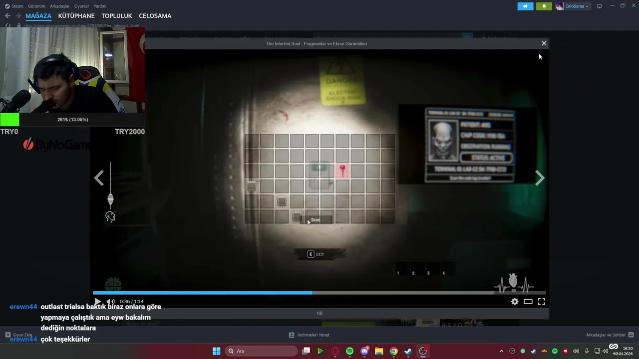Go forward with the Steam forward arrow

18,16
